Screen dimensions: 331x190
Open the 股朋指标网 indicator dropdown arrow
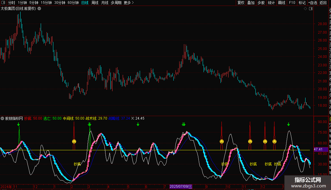pyautogui.click(x=3, y=118)
